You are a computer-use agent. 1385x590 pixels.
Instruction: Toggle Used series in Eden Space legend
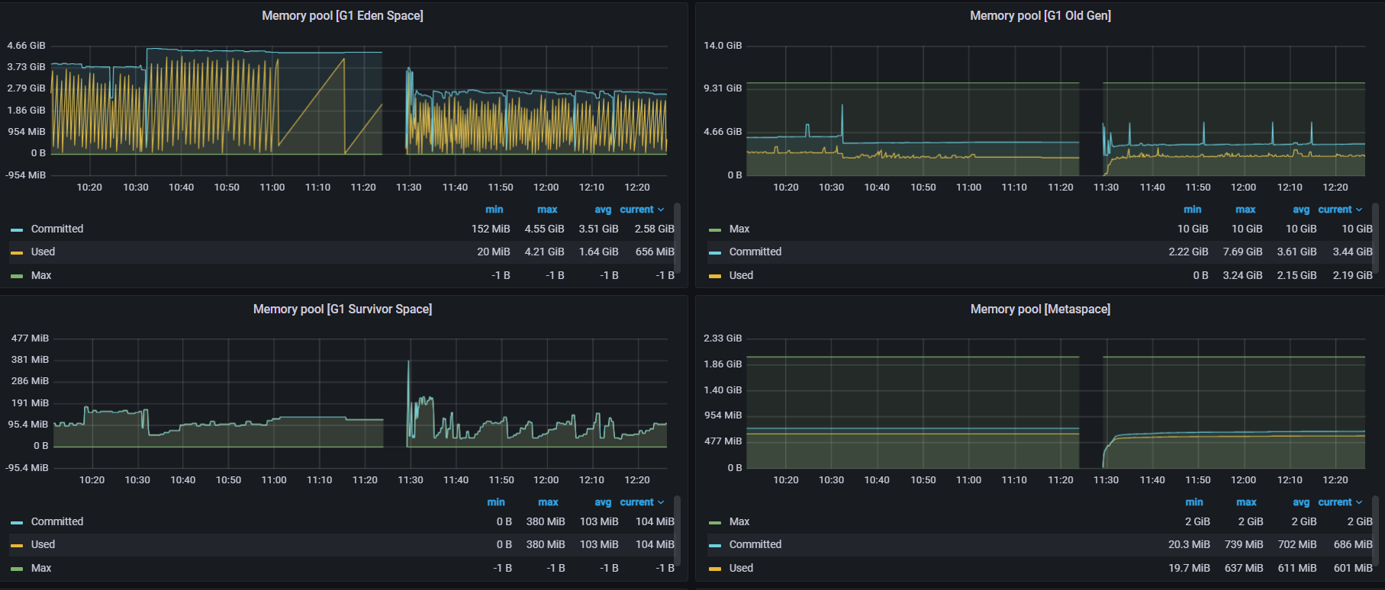click(x=43, y=252)
